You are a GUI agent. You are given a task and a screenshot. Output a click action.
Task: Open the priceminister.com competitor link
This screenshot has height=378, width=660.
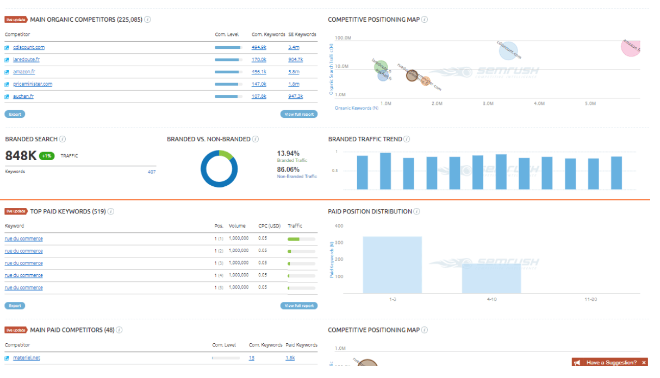point(33,84)
